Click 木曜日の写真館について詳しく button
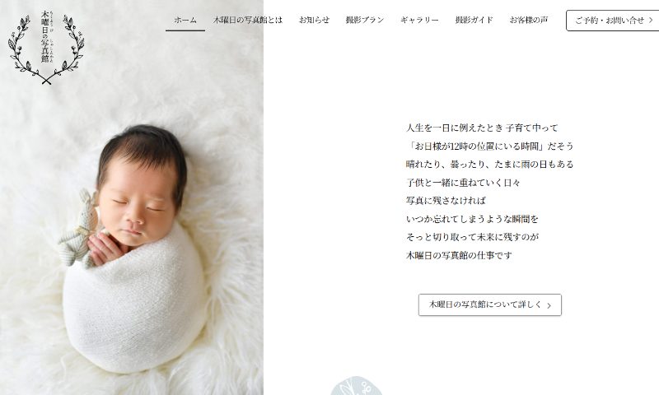This screenshot has height=395, width=659. tap(490, 304)
